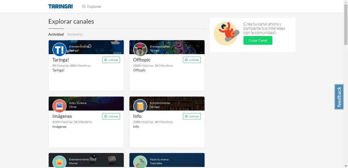Click the Offtopic channel llama avatar
This screenshot has width=348, height=168.
coord(140,50)
